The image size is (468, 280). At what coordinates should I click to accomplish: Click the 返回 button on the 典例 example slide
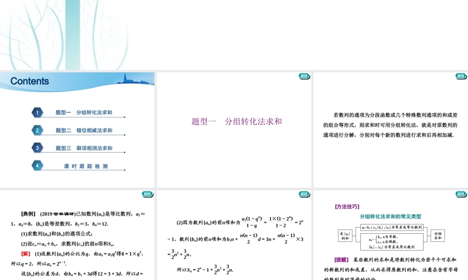[147, 194]
